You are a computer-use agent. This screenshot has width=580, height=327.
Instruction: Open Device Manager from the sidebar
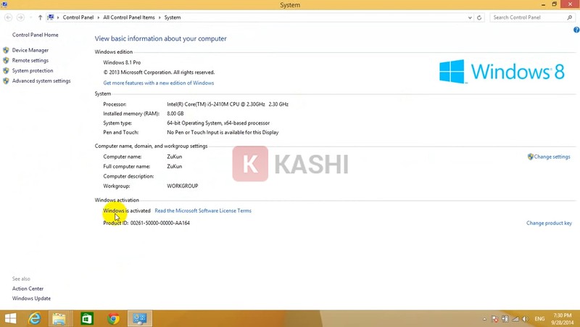point(30,51)
